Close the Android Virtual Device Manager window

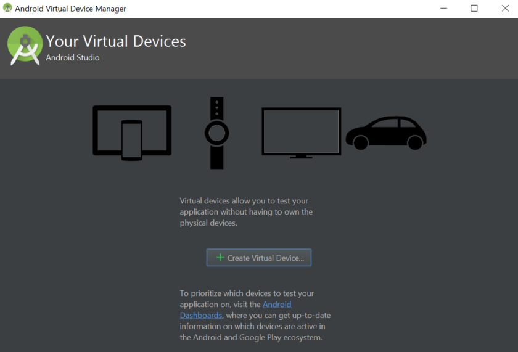click(504, 9)
